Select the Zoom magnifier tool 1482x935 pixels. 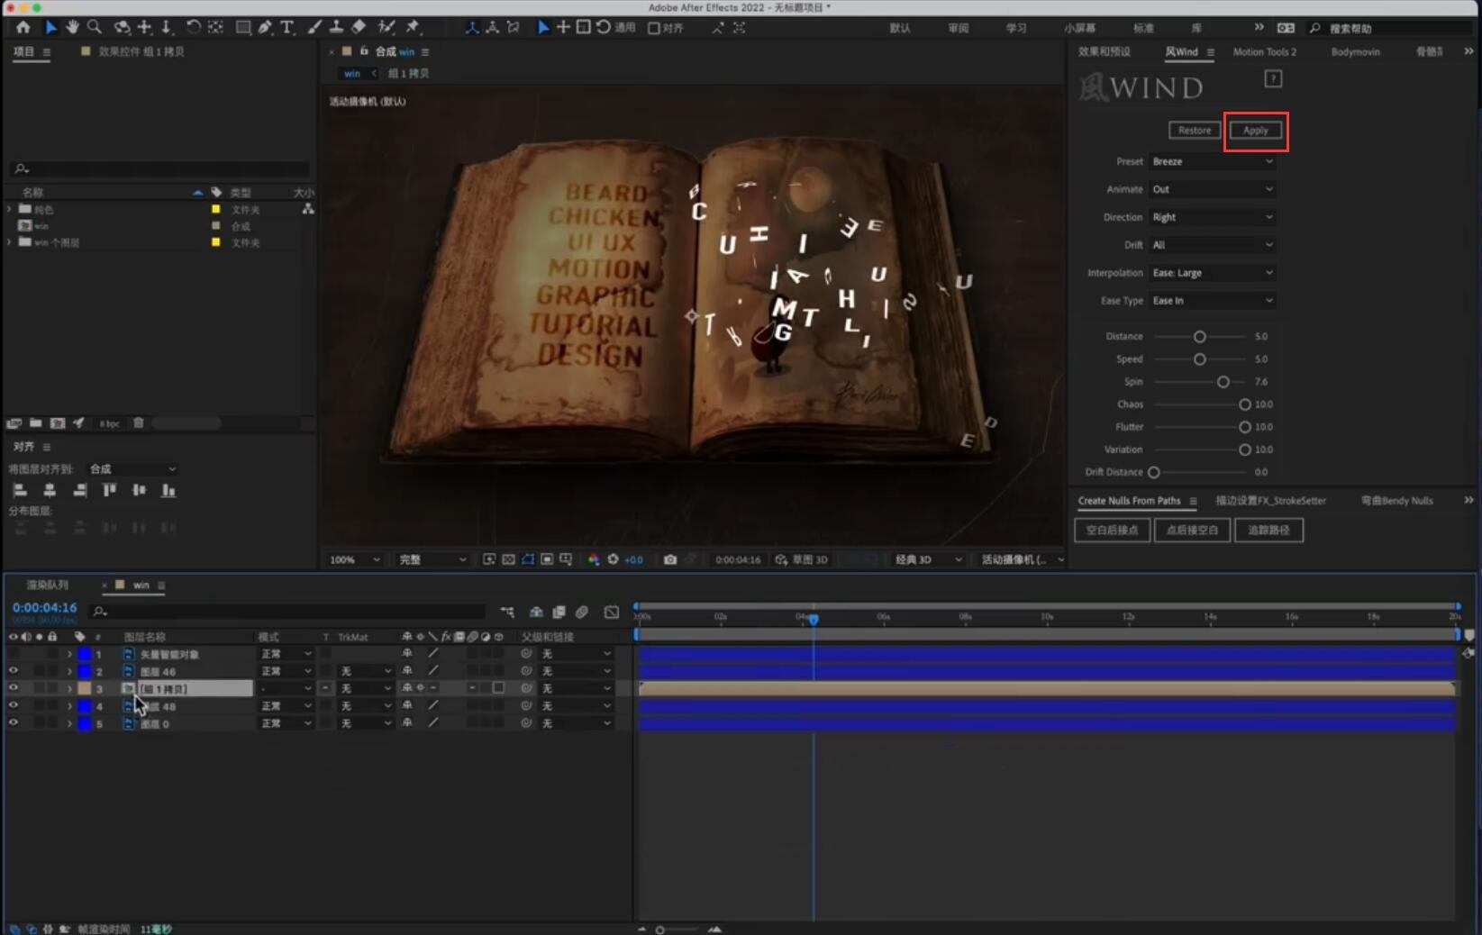click(x=95, y=28)
